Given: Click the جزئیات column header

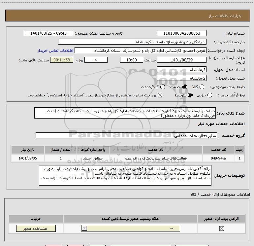Looking at the screenshot, I should pos(36,219).
